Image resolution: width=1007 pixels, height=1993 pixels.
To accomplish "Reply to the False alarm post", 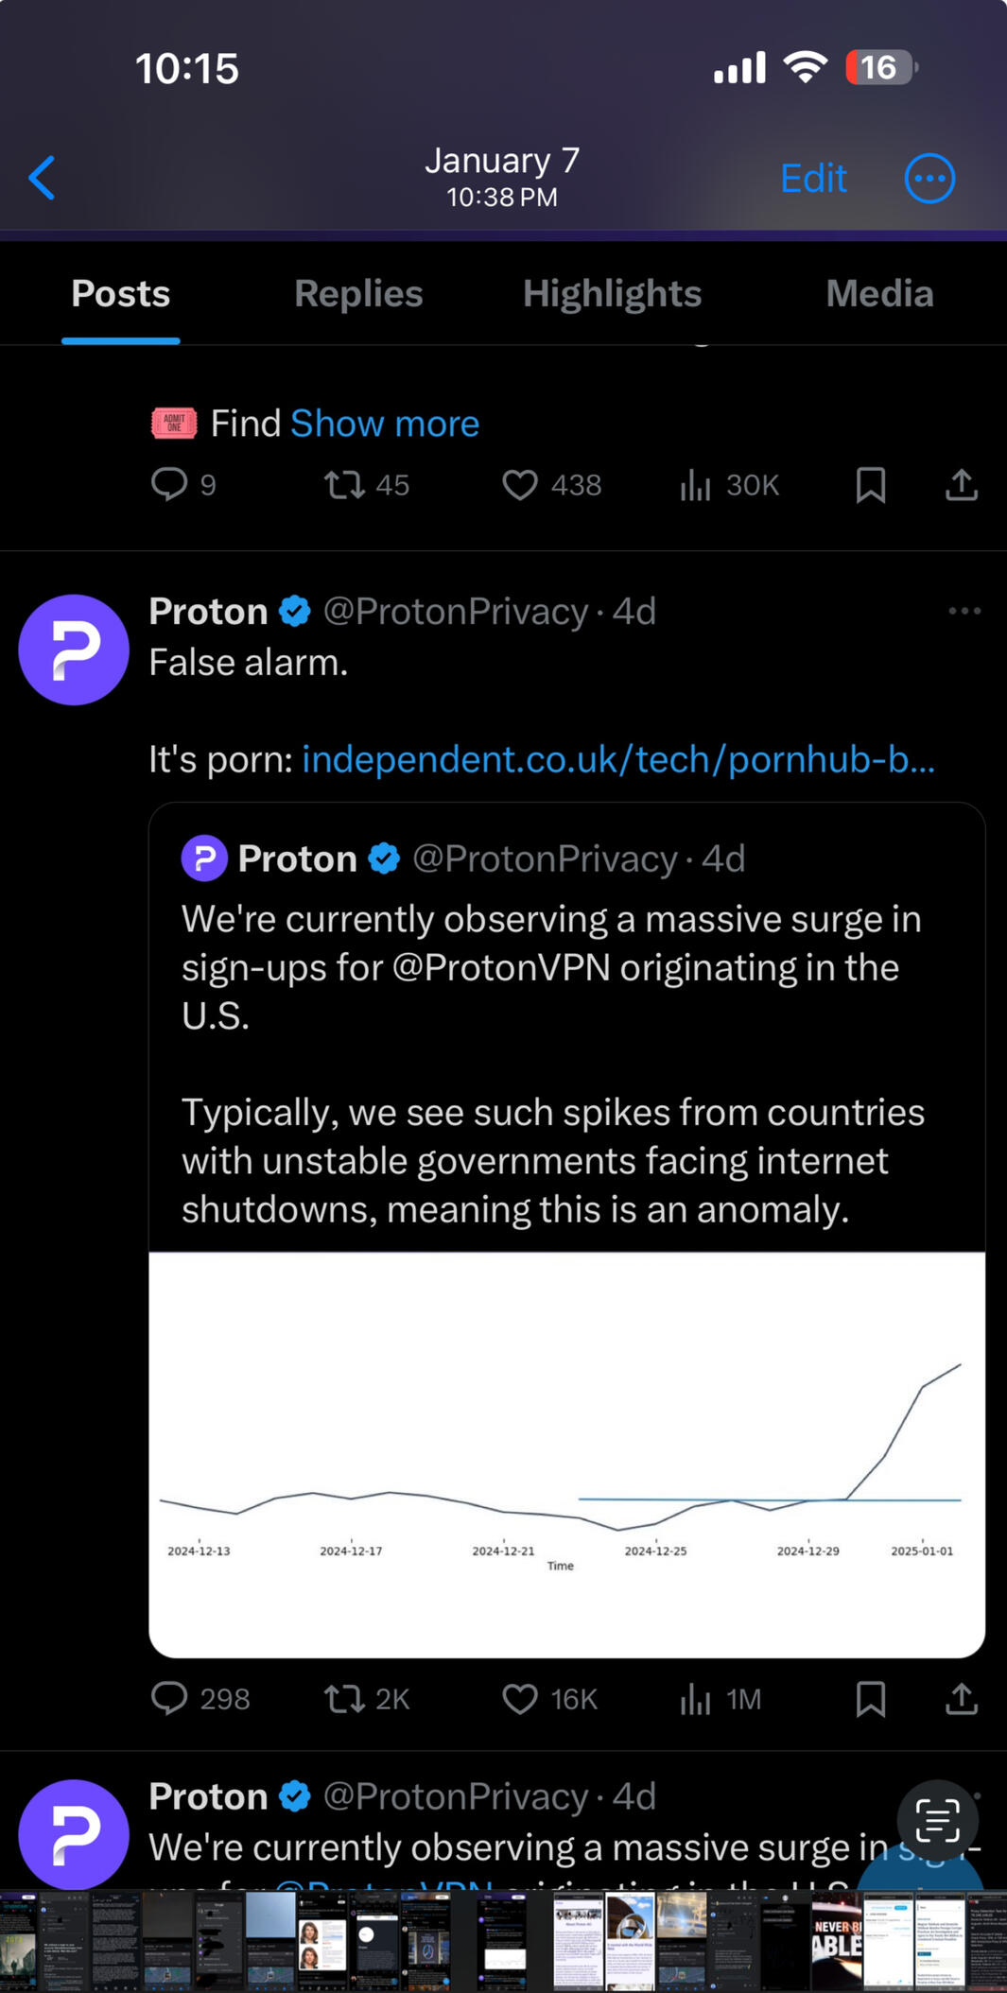I will [170, 1699].
